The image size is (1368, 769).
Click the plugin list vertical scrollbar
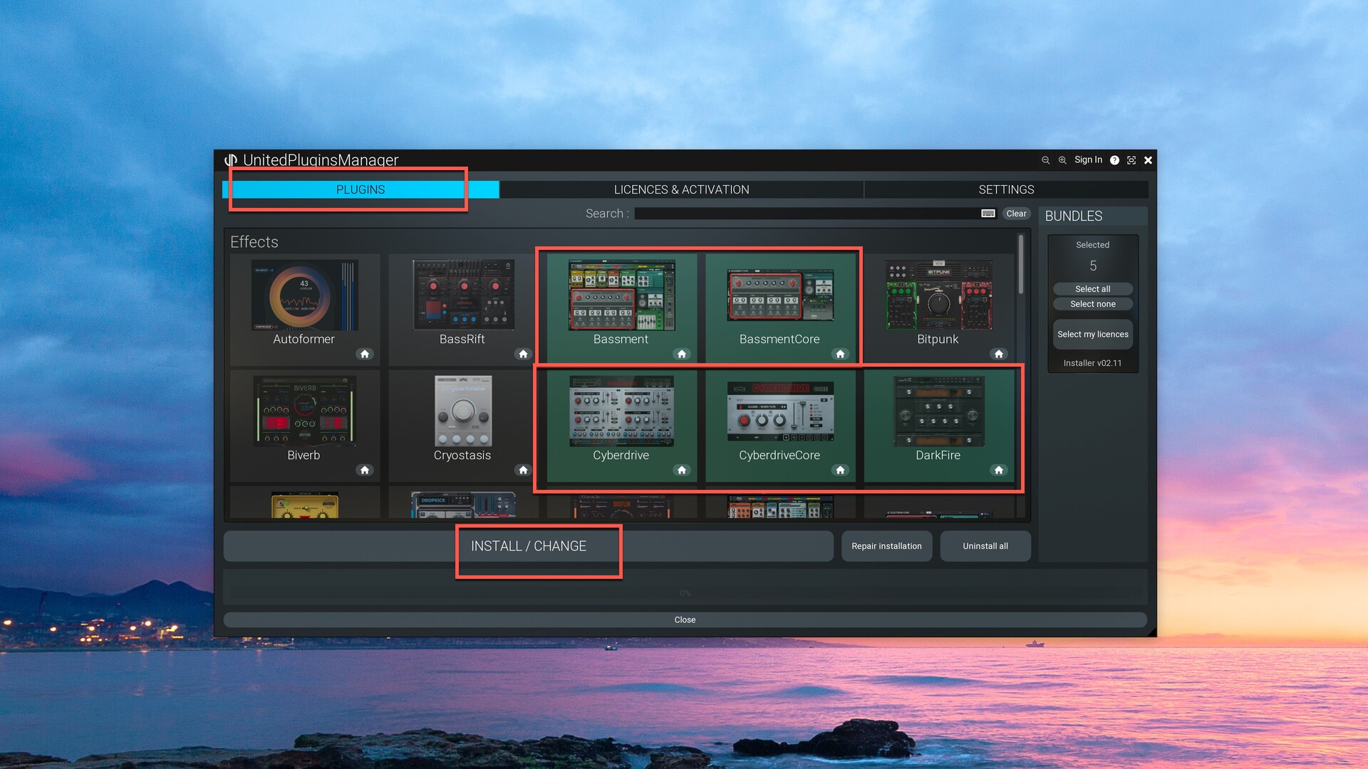point(1021,265)
